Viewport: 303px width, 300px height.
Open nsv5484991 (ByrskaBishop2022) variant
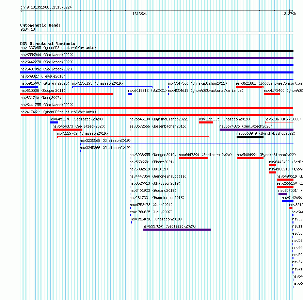(x=266, y=155)
